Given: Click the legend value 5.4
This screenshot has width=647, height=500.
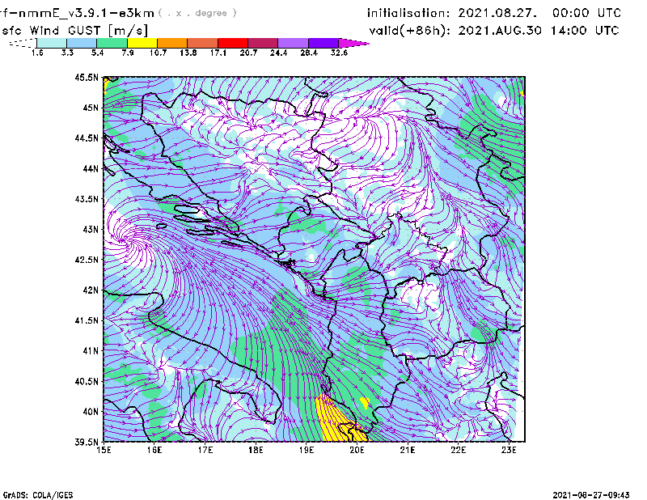Looking at the screenshot, I should (97, 53).
